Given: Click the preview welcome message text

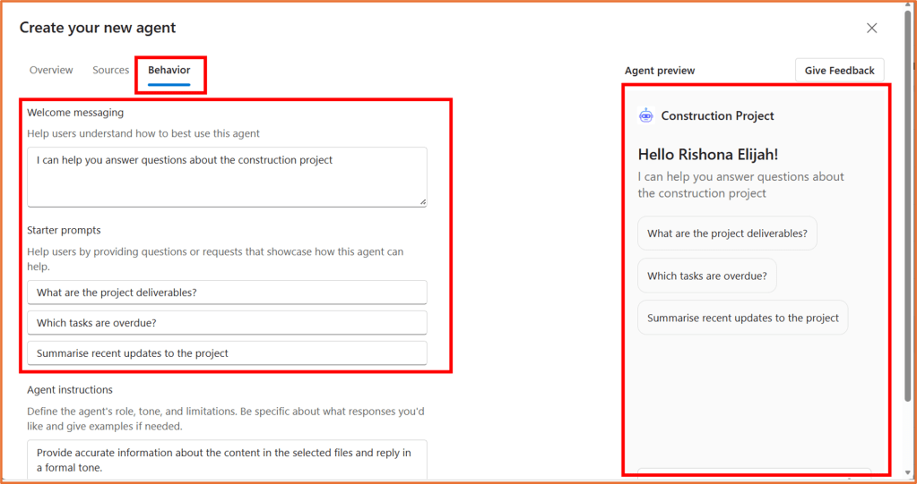Looking at the screenshot, I should tap(741, 184).
